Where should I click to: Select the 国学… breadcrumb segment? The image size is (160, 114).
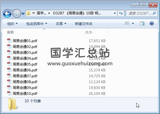point(41,13)
